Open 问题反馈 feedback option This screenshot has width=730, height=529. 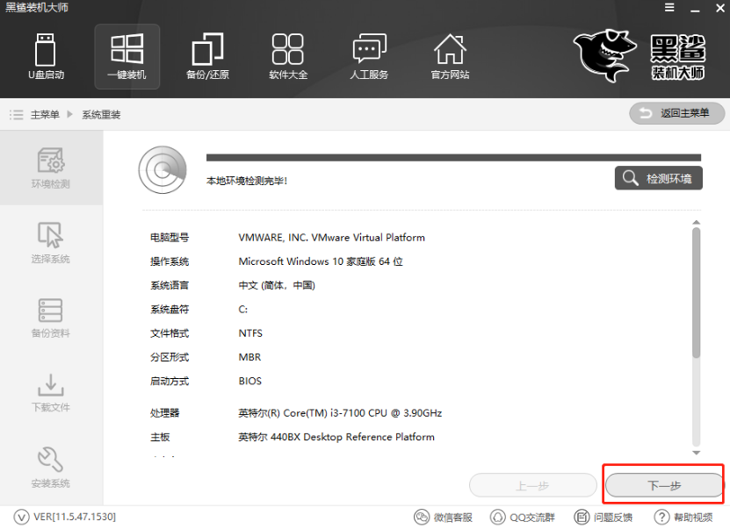click(604, 517)
